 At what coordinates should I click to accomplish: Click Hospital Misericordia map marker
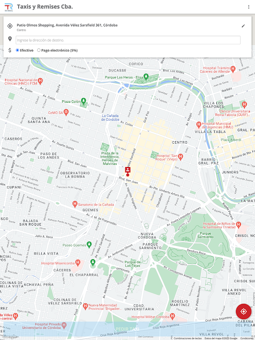[78, 263]
